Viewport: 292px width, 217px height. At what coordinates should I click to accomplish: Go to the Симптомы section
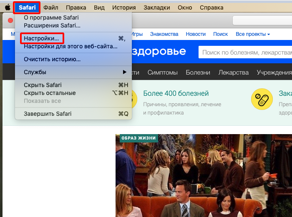click(x=163, y=72)
